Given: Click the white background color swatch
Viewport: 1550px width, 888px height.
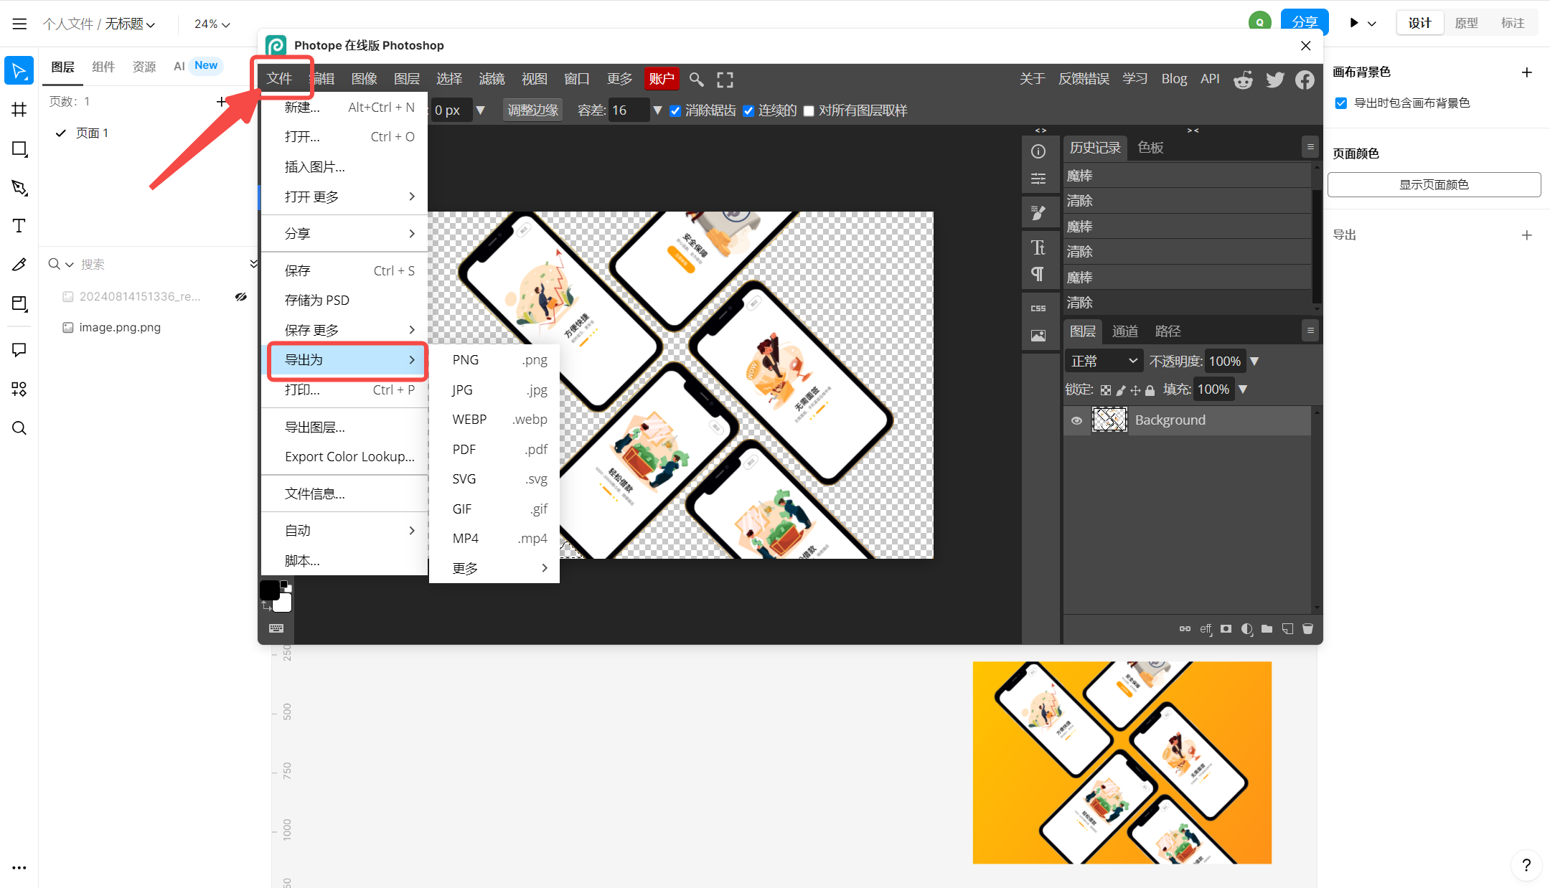Looking at the screenshot, I should [283, 603].
